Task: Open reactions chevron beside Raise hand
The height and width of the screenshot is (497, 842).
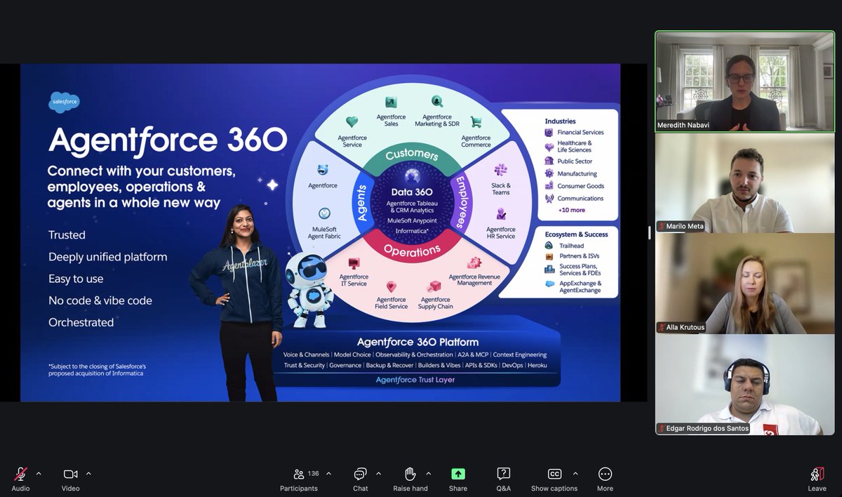Action: [x=429, y=473]
